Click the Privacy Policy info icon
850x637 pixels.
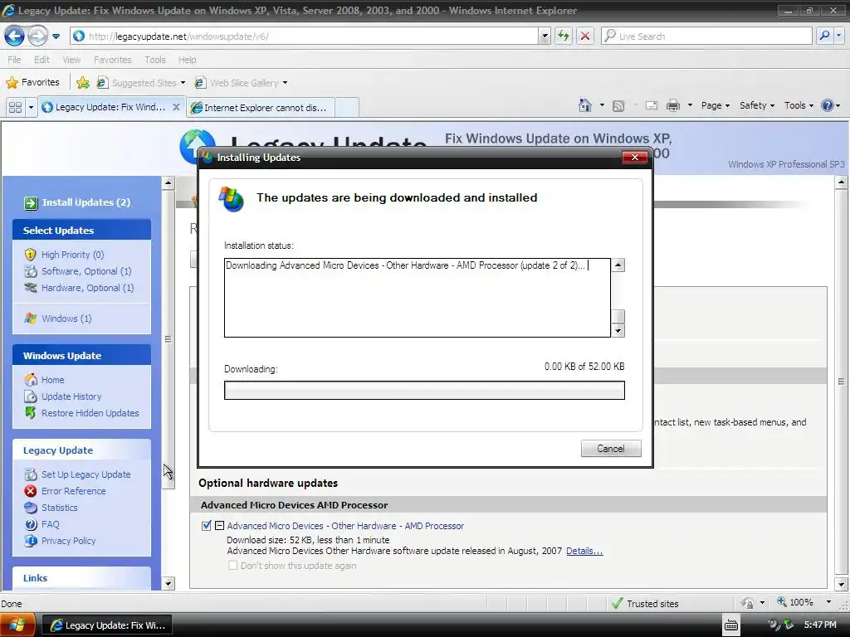coord(31,541)
